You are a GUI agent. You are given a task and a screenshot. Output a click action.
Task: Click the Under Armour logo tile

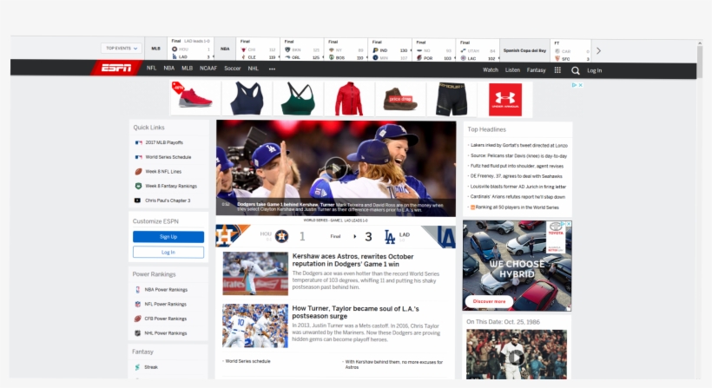(505, 99)
